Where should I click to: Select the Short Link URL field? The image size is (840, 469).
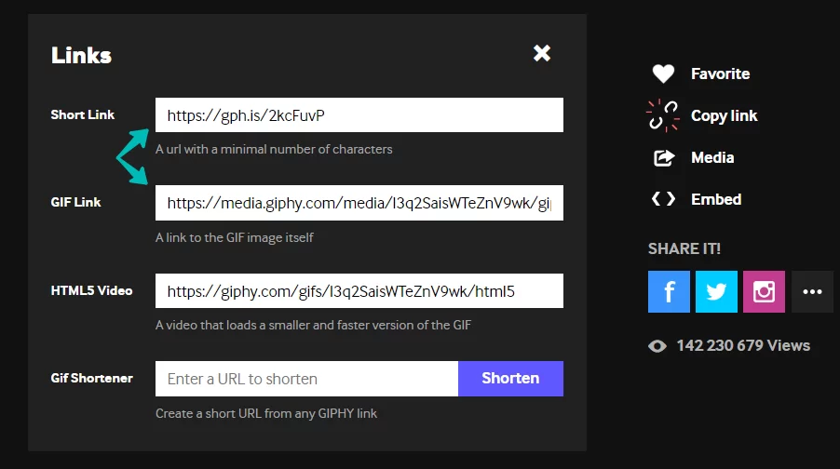(x=359, y=115)
